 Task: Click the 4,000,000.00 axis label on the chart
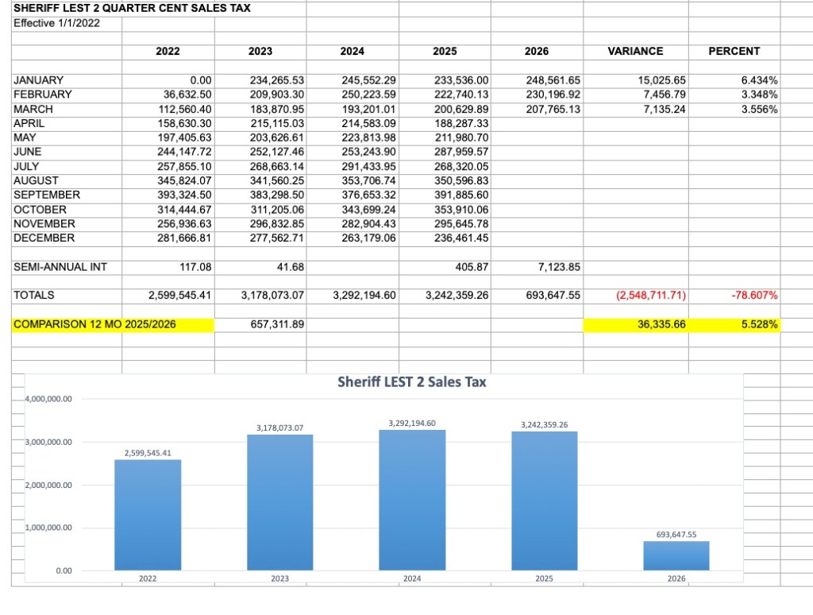pyautogui.click(x=48, y=399)
